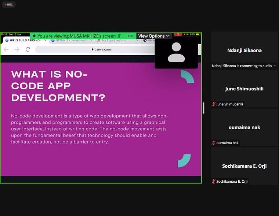Switch to the STEM- Unconventional tab
Image resolution: width=279 pixels, height=216 pixels.
71,41
